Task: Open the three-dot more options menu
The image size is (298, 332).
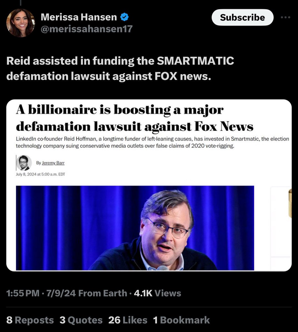Action: point(285,17)
